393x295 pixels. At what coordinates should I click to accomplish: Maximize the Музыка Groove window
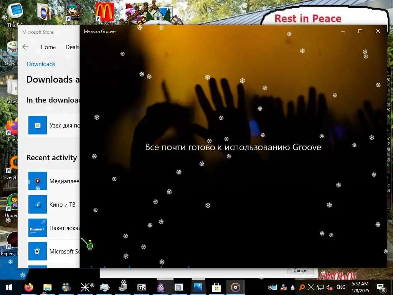point(360,31)
